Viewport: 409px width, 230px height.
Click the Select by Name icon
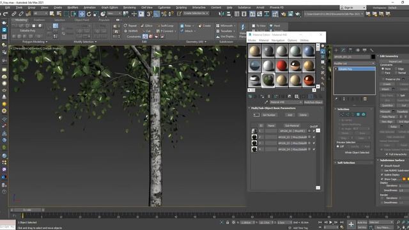tap(59, 14)
